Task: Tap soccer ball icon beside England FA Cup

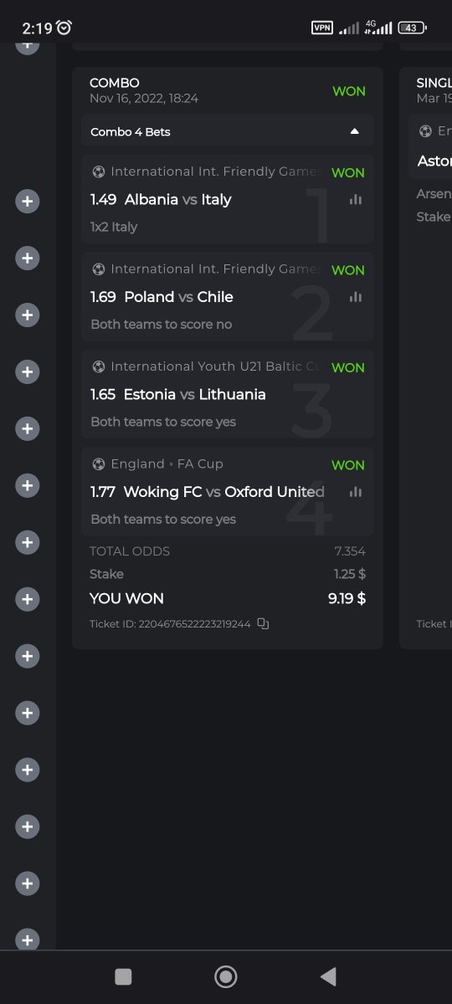Action: tap(99, 464)
